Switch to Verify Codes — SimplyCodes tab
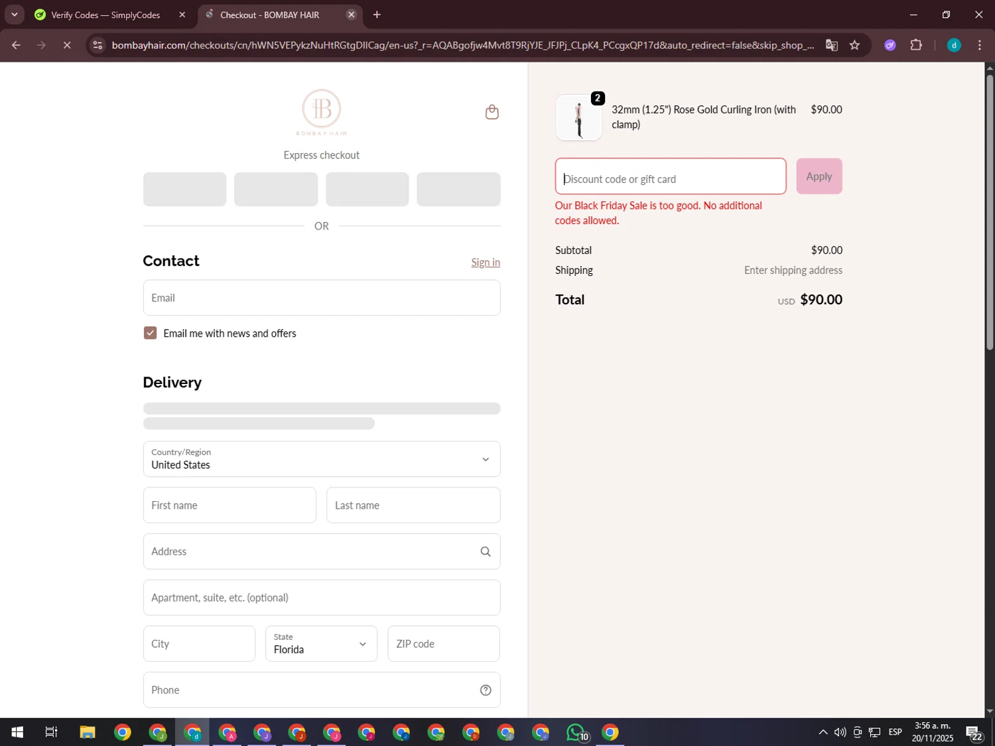 point(106,15)
